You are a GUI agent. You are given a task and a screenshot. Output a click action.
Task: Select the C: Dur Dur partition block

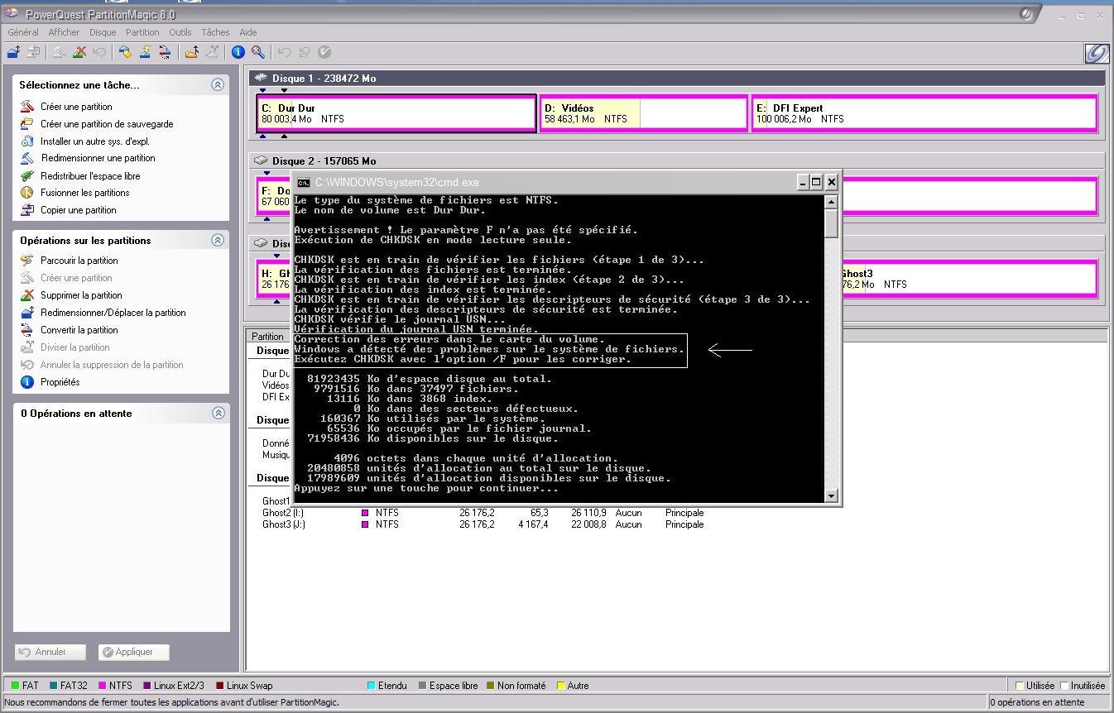pos(396,113)
